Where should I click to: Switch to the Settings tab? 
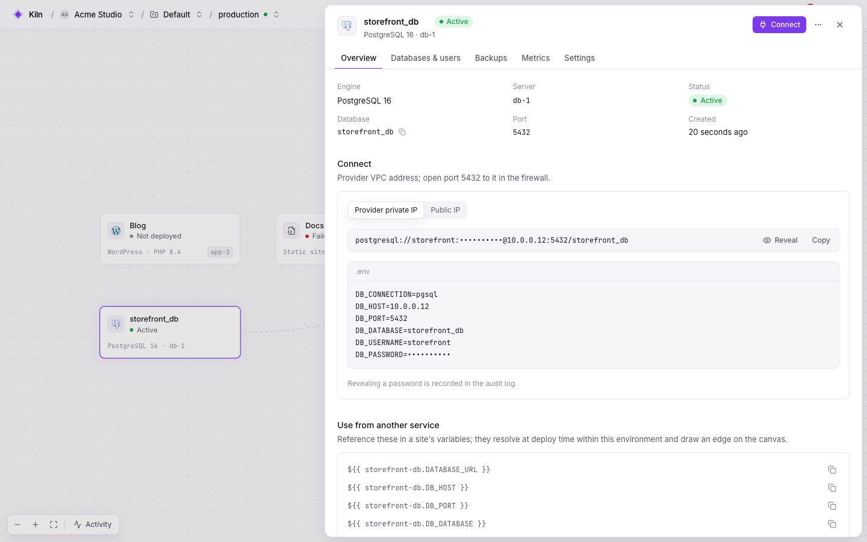(x=579, y=58)
